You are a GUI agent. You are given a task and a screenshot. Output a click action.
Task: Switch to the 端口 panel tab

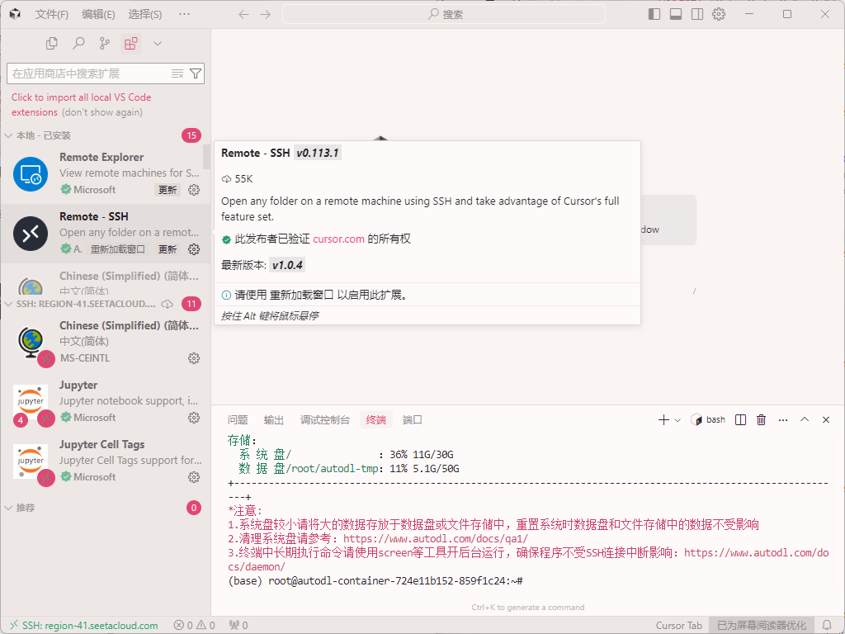tap(413, 420)
